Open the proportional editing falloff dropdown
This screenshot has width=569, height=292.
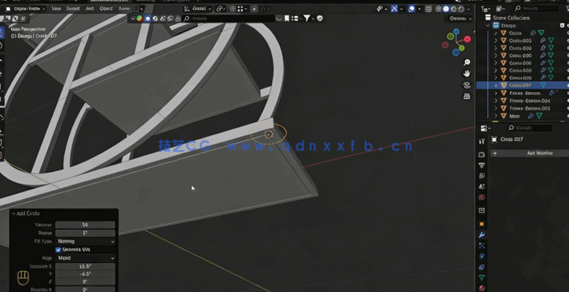click(x=265, y=9)
